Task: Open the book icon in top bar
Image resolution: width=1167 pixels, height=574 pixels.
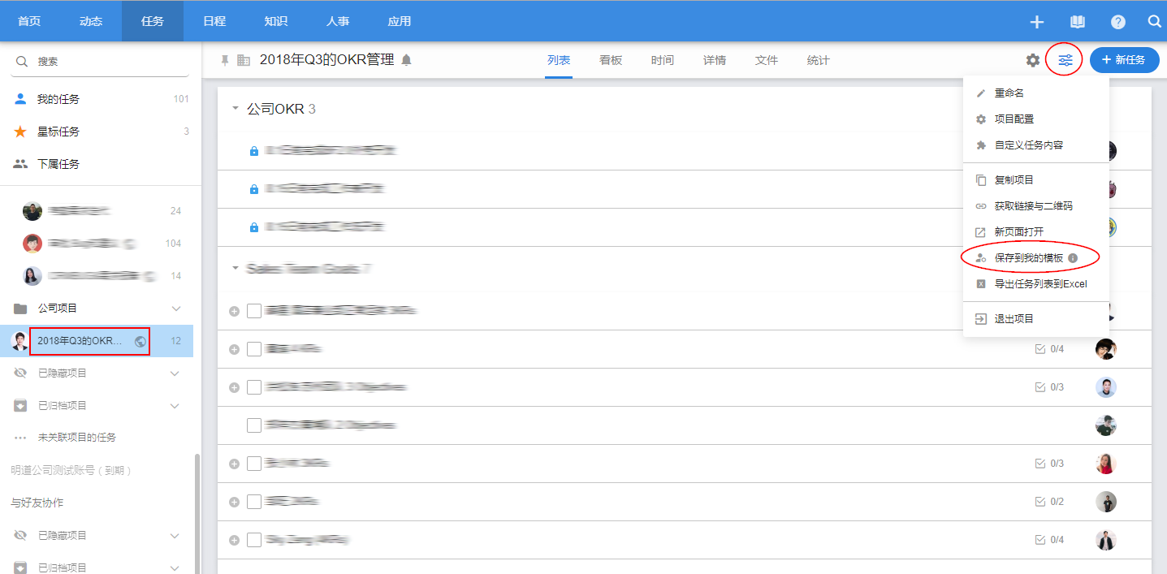Action: coord(1078,22)
